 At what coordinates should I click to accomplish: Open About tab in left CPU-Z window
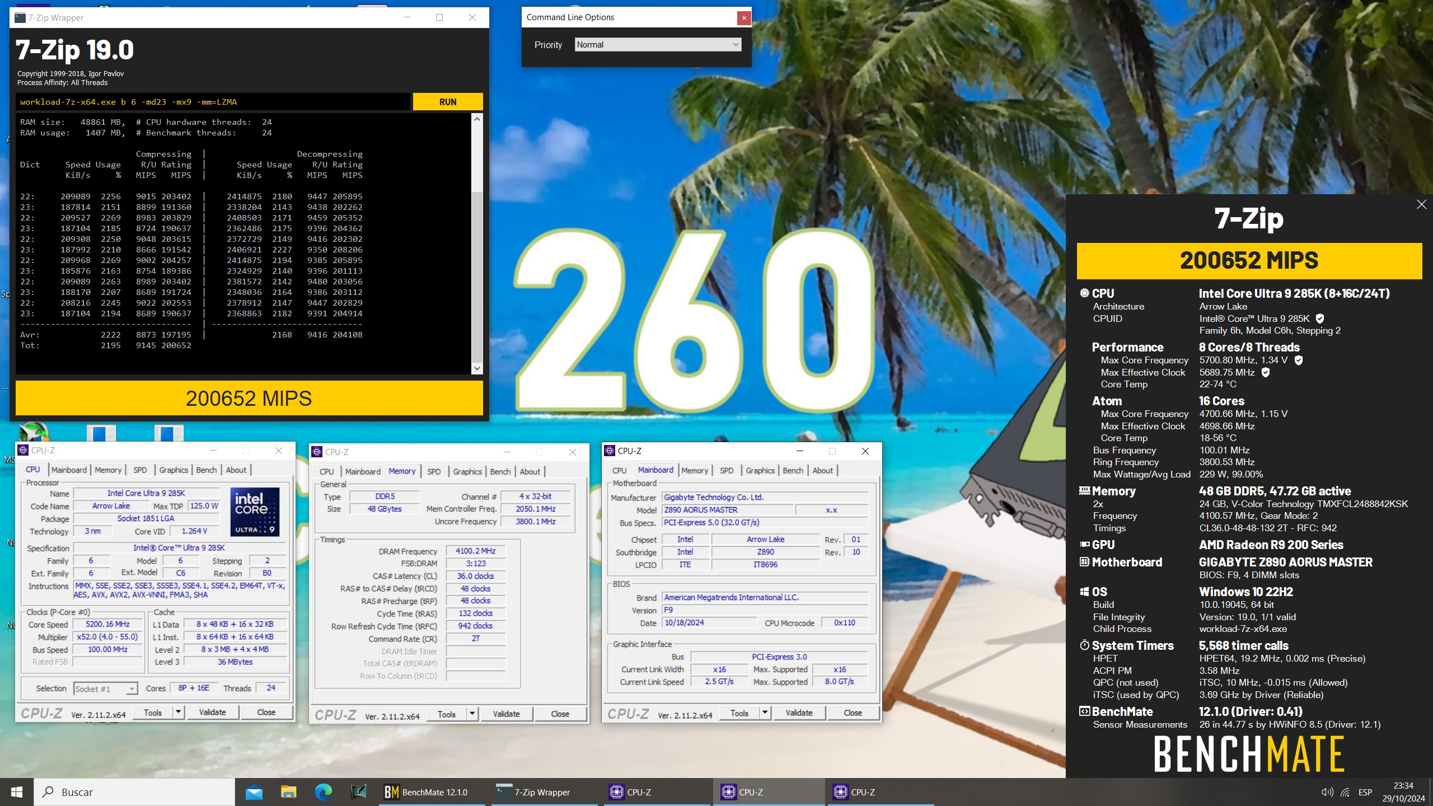236,470
